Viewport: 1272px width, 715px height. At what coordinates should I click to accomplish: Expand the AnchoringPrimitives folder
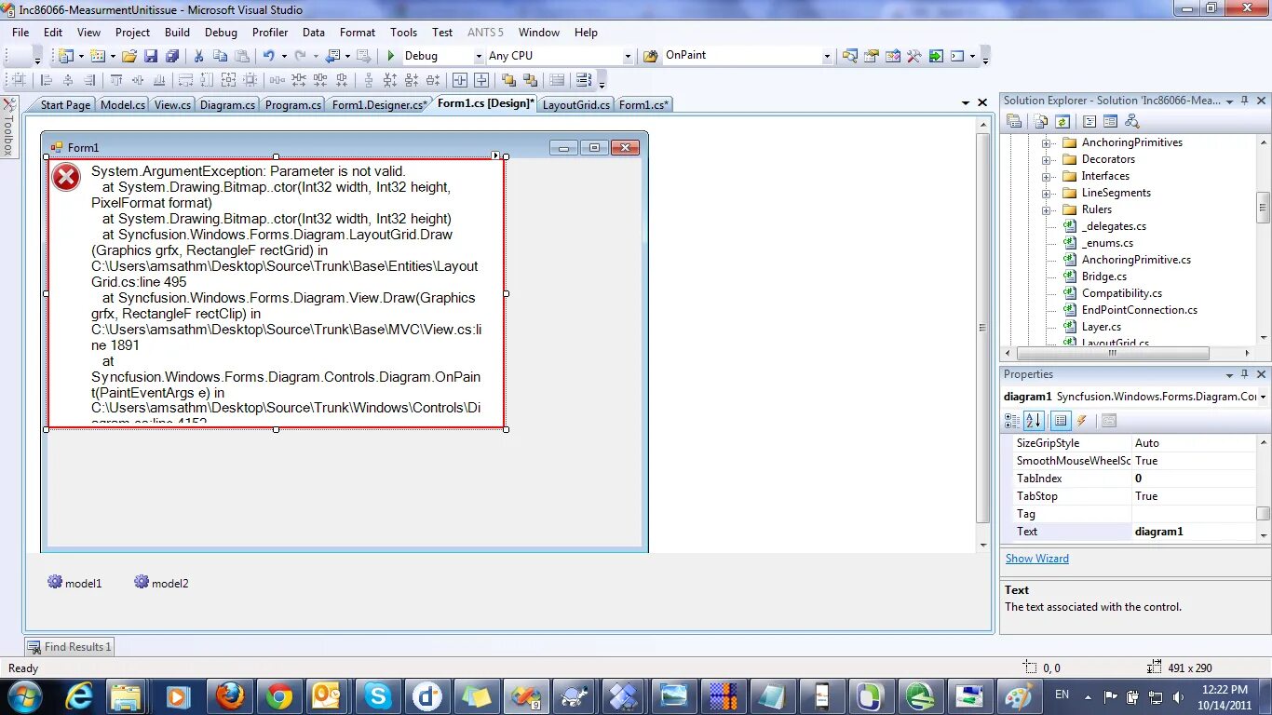coord(1046,143)
